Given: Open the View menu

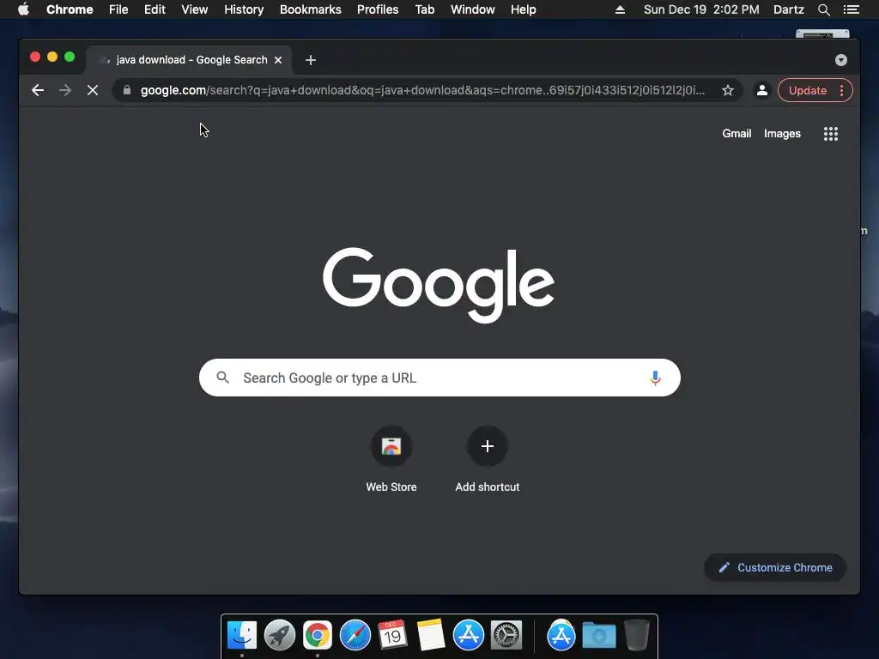Looking at the screenshot, I should tap(195, 9).
